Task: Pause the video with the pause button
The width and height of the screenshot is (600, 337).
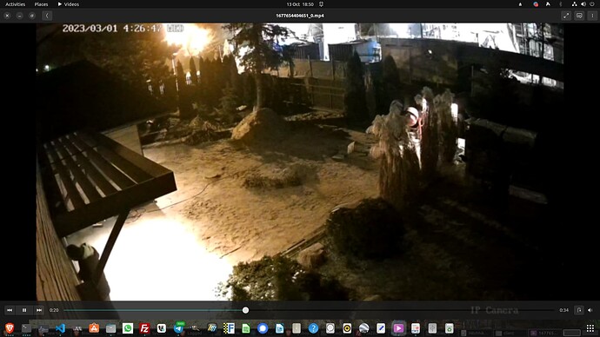Action: [x=24, y=310]
